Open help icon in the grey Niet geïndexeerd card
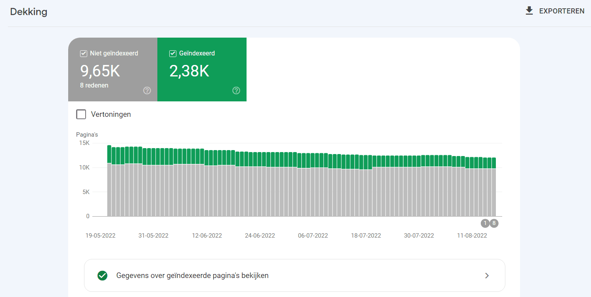The width and height of the screenshot is (591, 297). click(147, 91)
